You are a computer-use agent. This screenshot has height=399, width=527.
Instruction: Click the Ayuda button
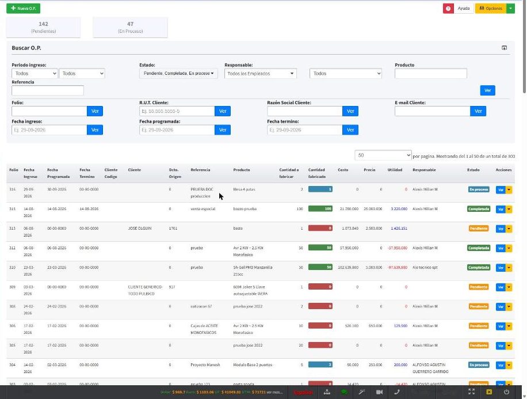[x=464, y=9]
